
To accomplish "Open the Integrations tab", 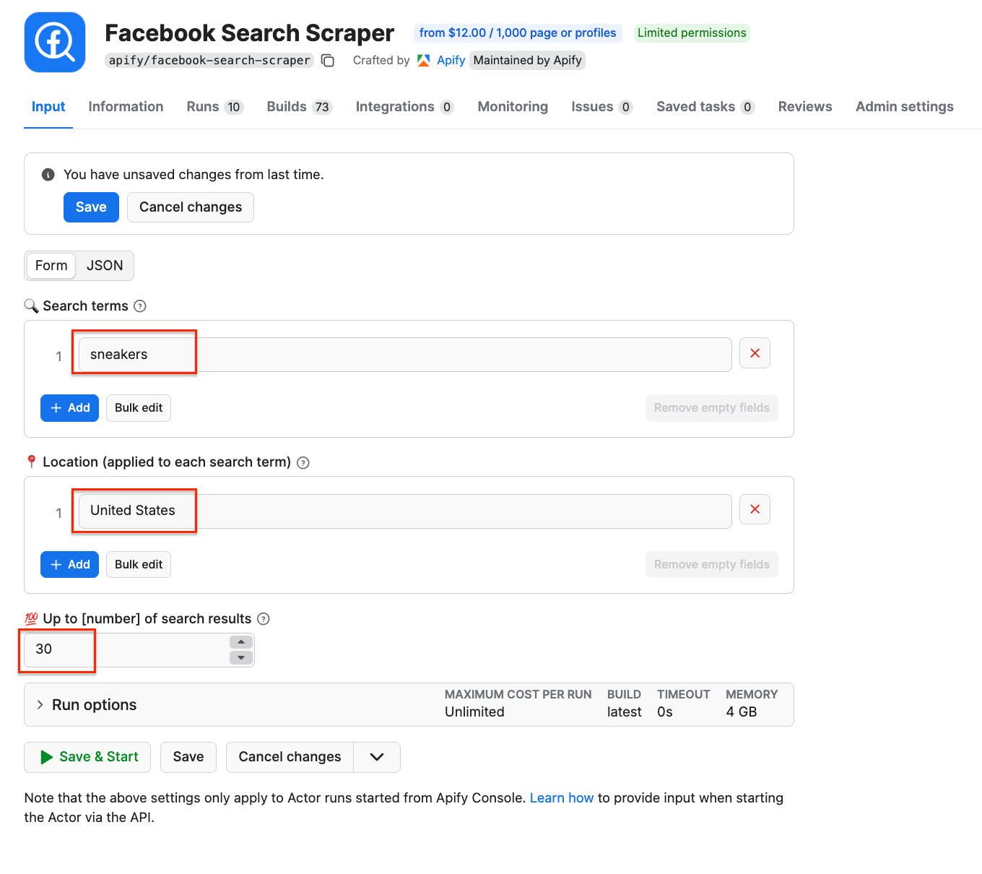I will coord(394,106).
